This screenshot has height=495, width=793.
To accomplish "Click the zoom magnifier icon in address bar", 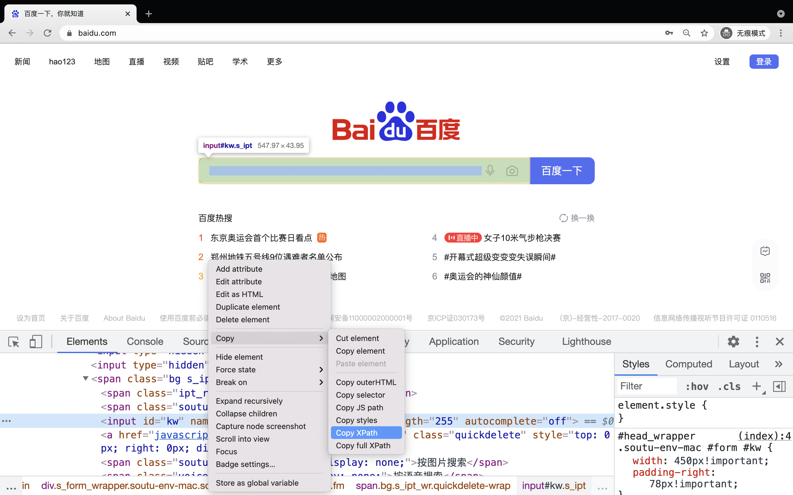I will click(686, 33).
